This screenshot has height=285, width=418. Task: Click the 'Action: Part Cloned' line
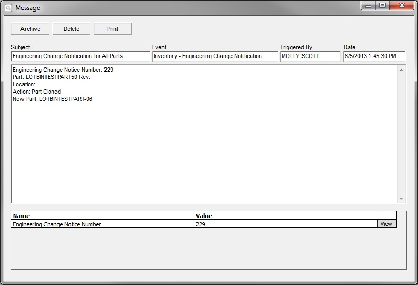point(37,92)
